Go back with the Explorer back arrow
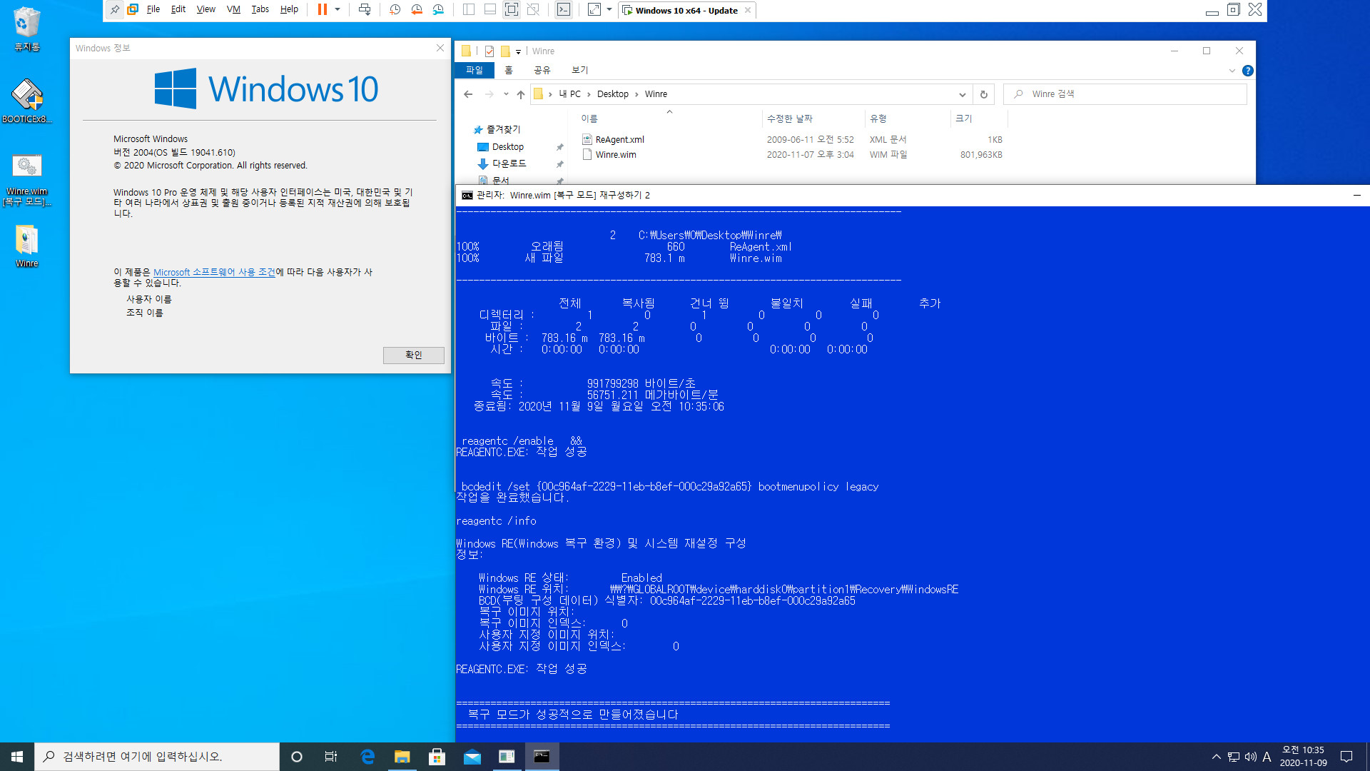This screenshot has width=1370, height=771. [x=468, y=94]
